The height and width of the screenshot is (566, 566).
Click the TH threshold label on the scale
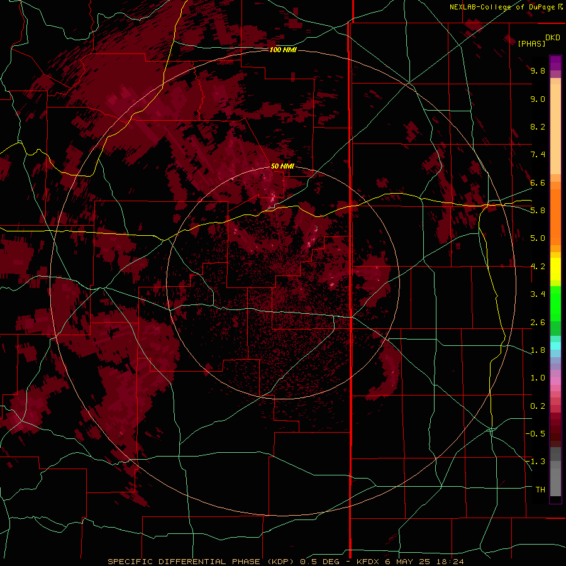coord(540,490)
